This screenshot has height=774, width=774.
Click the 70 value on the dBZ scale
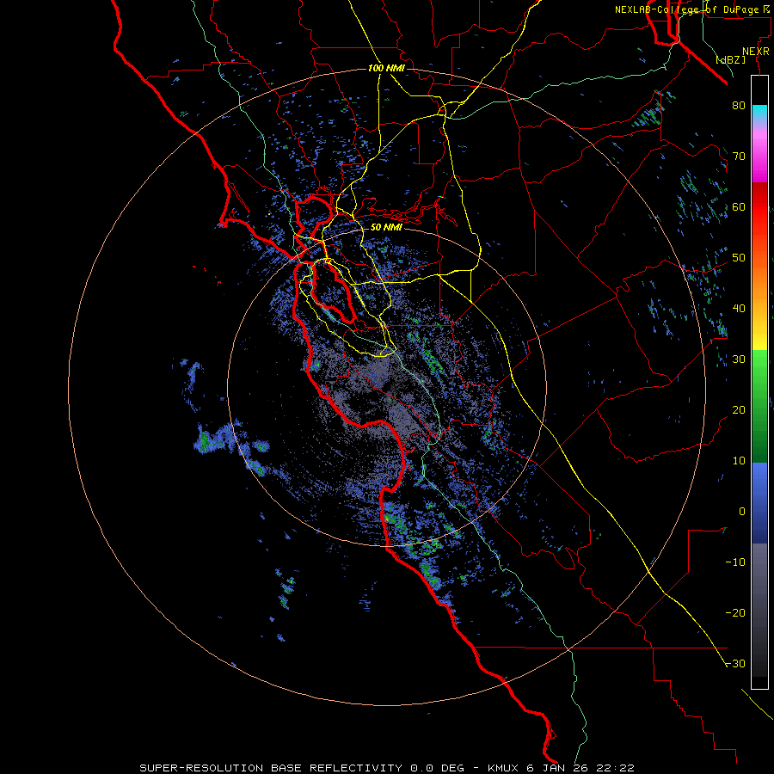739,156
